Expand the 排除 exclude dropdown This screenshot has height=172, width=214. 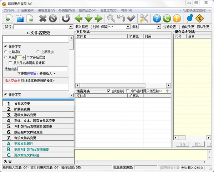click(159, 27)
